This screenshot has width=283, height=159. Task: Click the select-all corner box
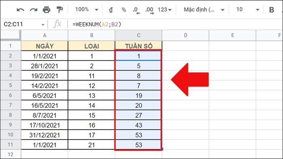[11, 35]
